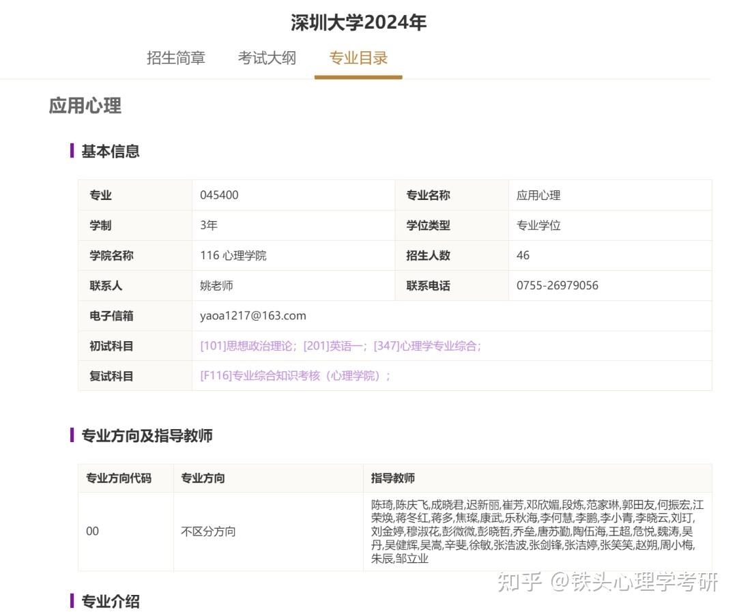The image size is (737, 612).
Task: Open the [201]英语一 subject link
Action: tap(327, 346)
